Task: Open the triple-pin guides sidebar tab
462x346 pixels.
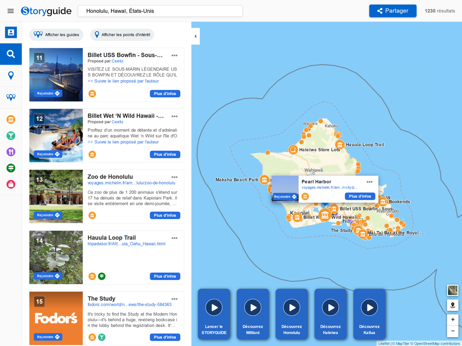Action: coord(11,97)
